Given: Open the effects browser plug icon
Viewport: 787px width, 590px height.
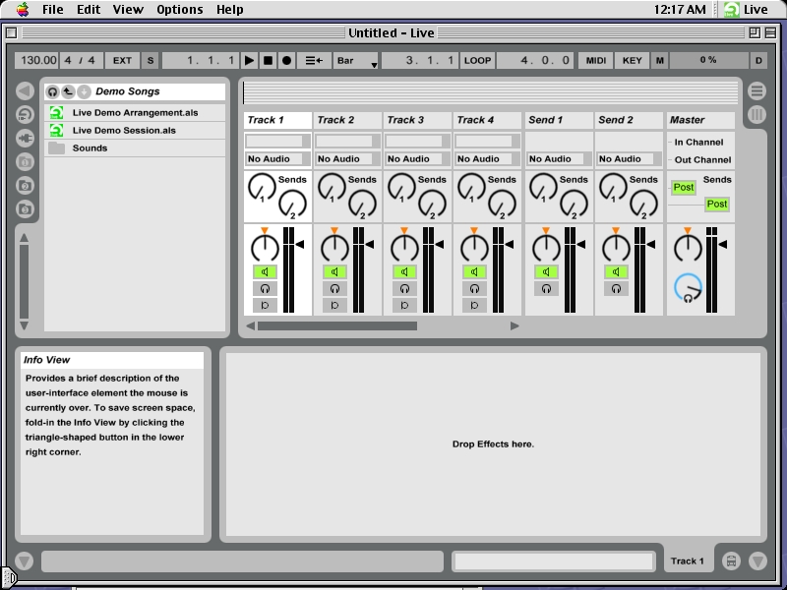Looking at the screenshot, I should pos(25,138).
